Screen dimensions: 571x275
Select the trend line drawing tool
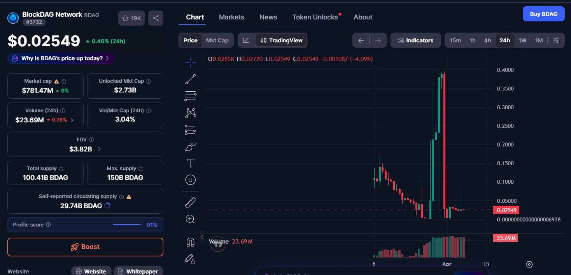[x=190, y=79]
